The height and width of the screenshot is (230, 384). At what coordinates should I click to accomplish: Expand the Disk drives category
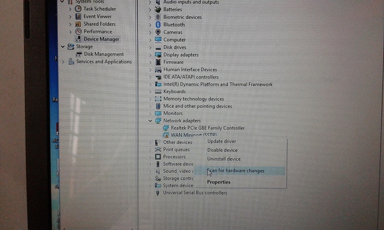pos(150,47)
